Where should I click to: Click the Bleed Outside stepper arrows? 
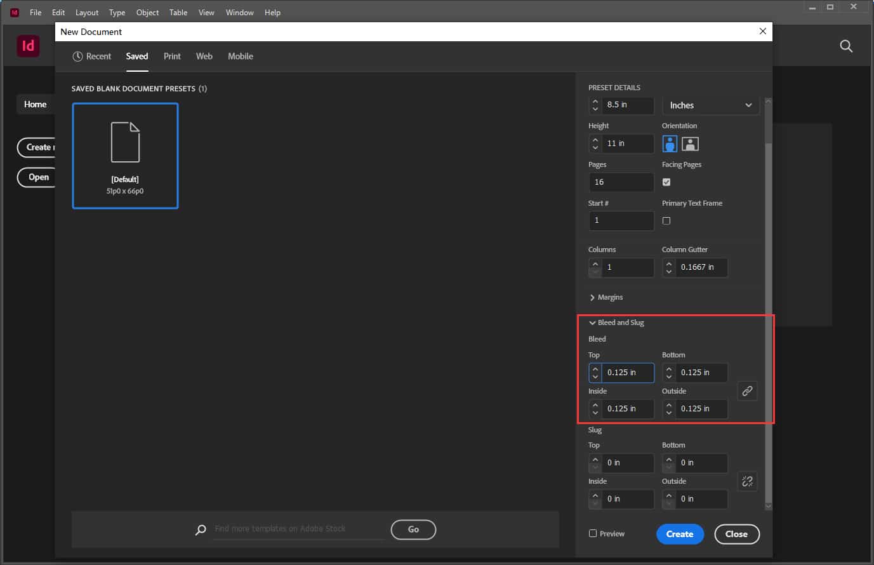669,409
